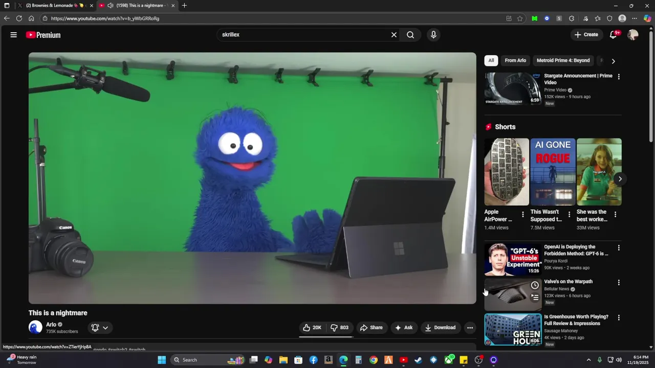Click the skrillex search input field
Image resolution: width=655 pixels, height=368 pixels.
304,35
